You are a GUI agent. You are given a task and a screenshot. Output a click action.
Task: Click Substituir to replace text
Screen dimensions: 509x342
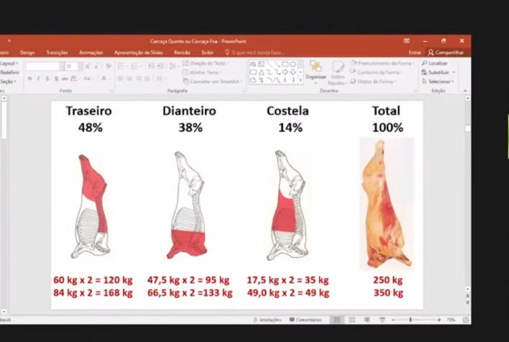[438, 73]
